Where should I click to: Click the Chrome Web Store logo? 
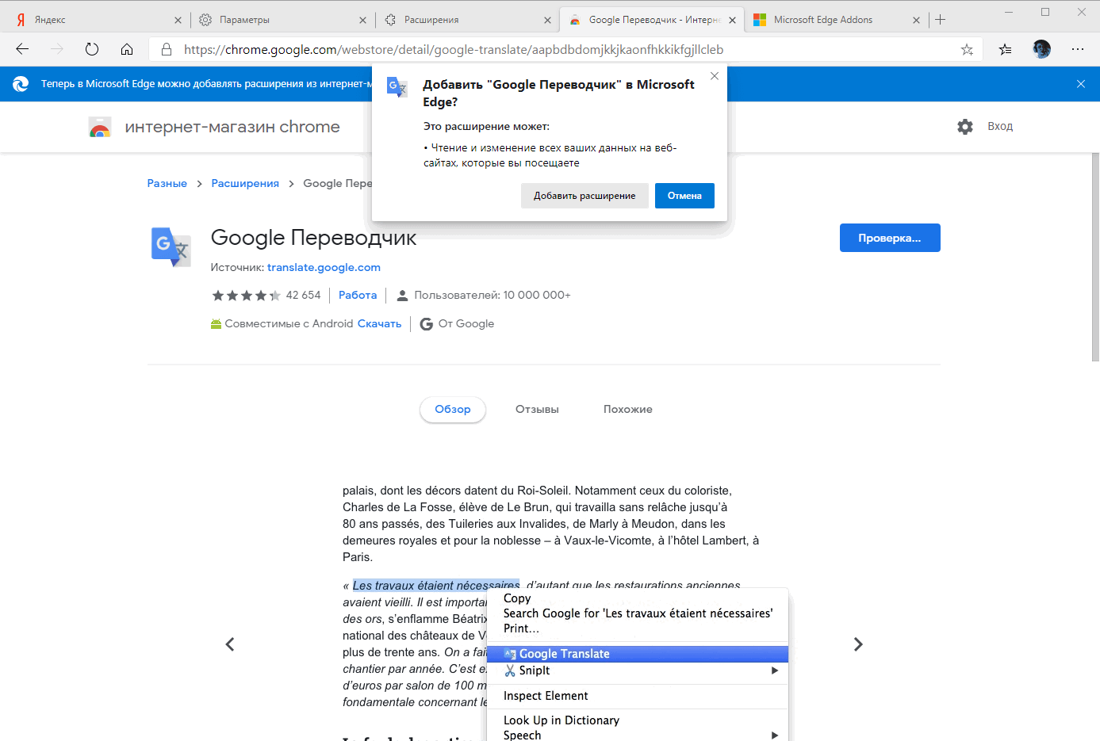coord(100,127)
